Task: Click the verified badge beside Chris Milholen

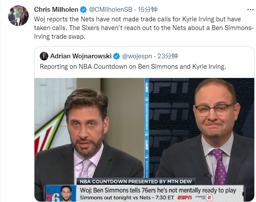Action: (83, 10)
